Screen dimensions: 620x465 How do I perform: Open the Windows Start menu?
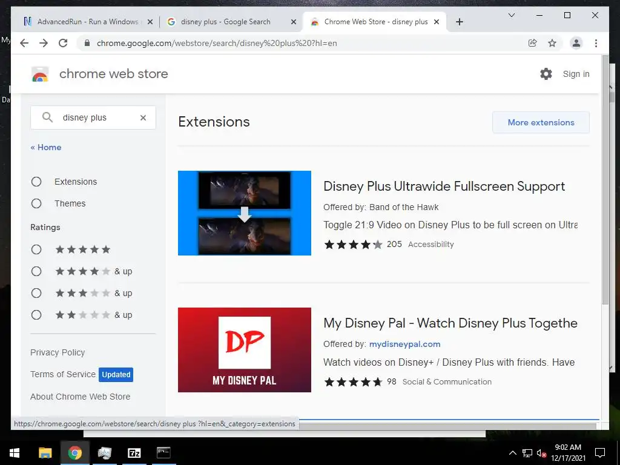[x=15, y=453]
